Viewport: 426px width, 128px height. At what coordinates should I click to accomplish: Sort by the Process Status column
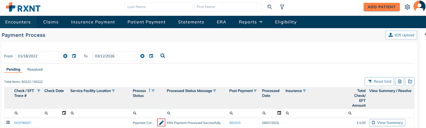point(149,91)
